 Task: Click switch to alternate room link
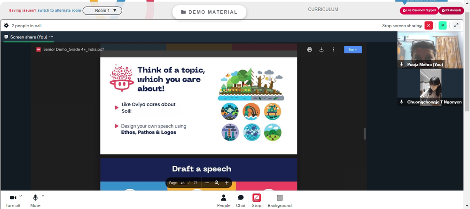click(59, 10)
